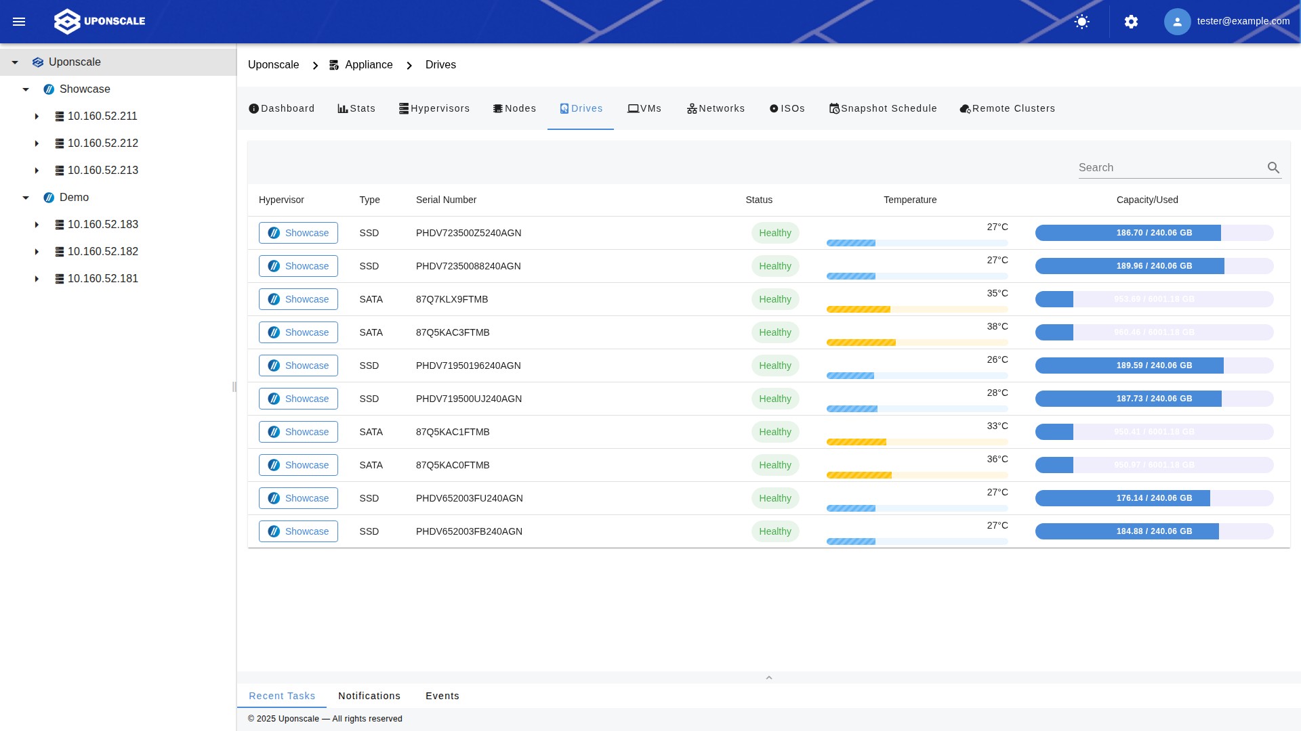Click the search magnifier icon
Screen dimensions: 1301x731
click(x=1273, y=168)
